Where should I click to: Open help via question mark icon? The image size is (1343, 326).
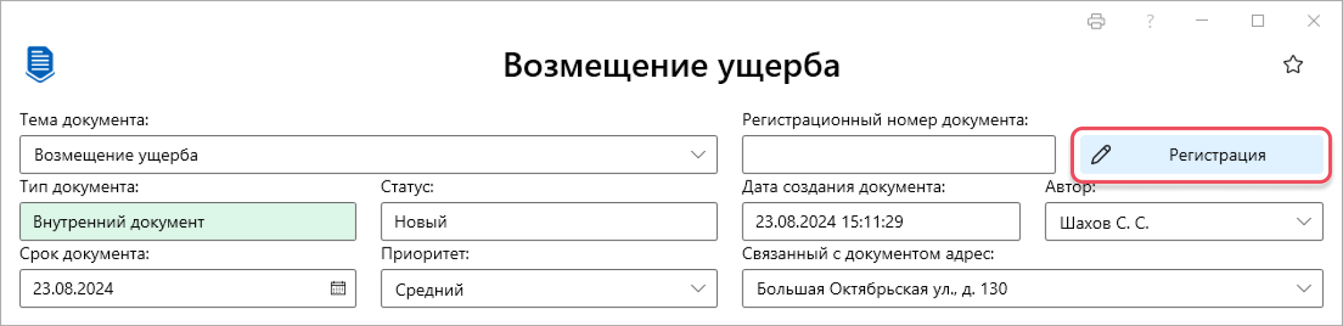pos(1150,21)
